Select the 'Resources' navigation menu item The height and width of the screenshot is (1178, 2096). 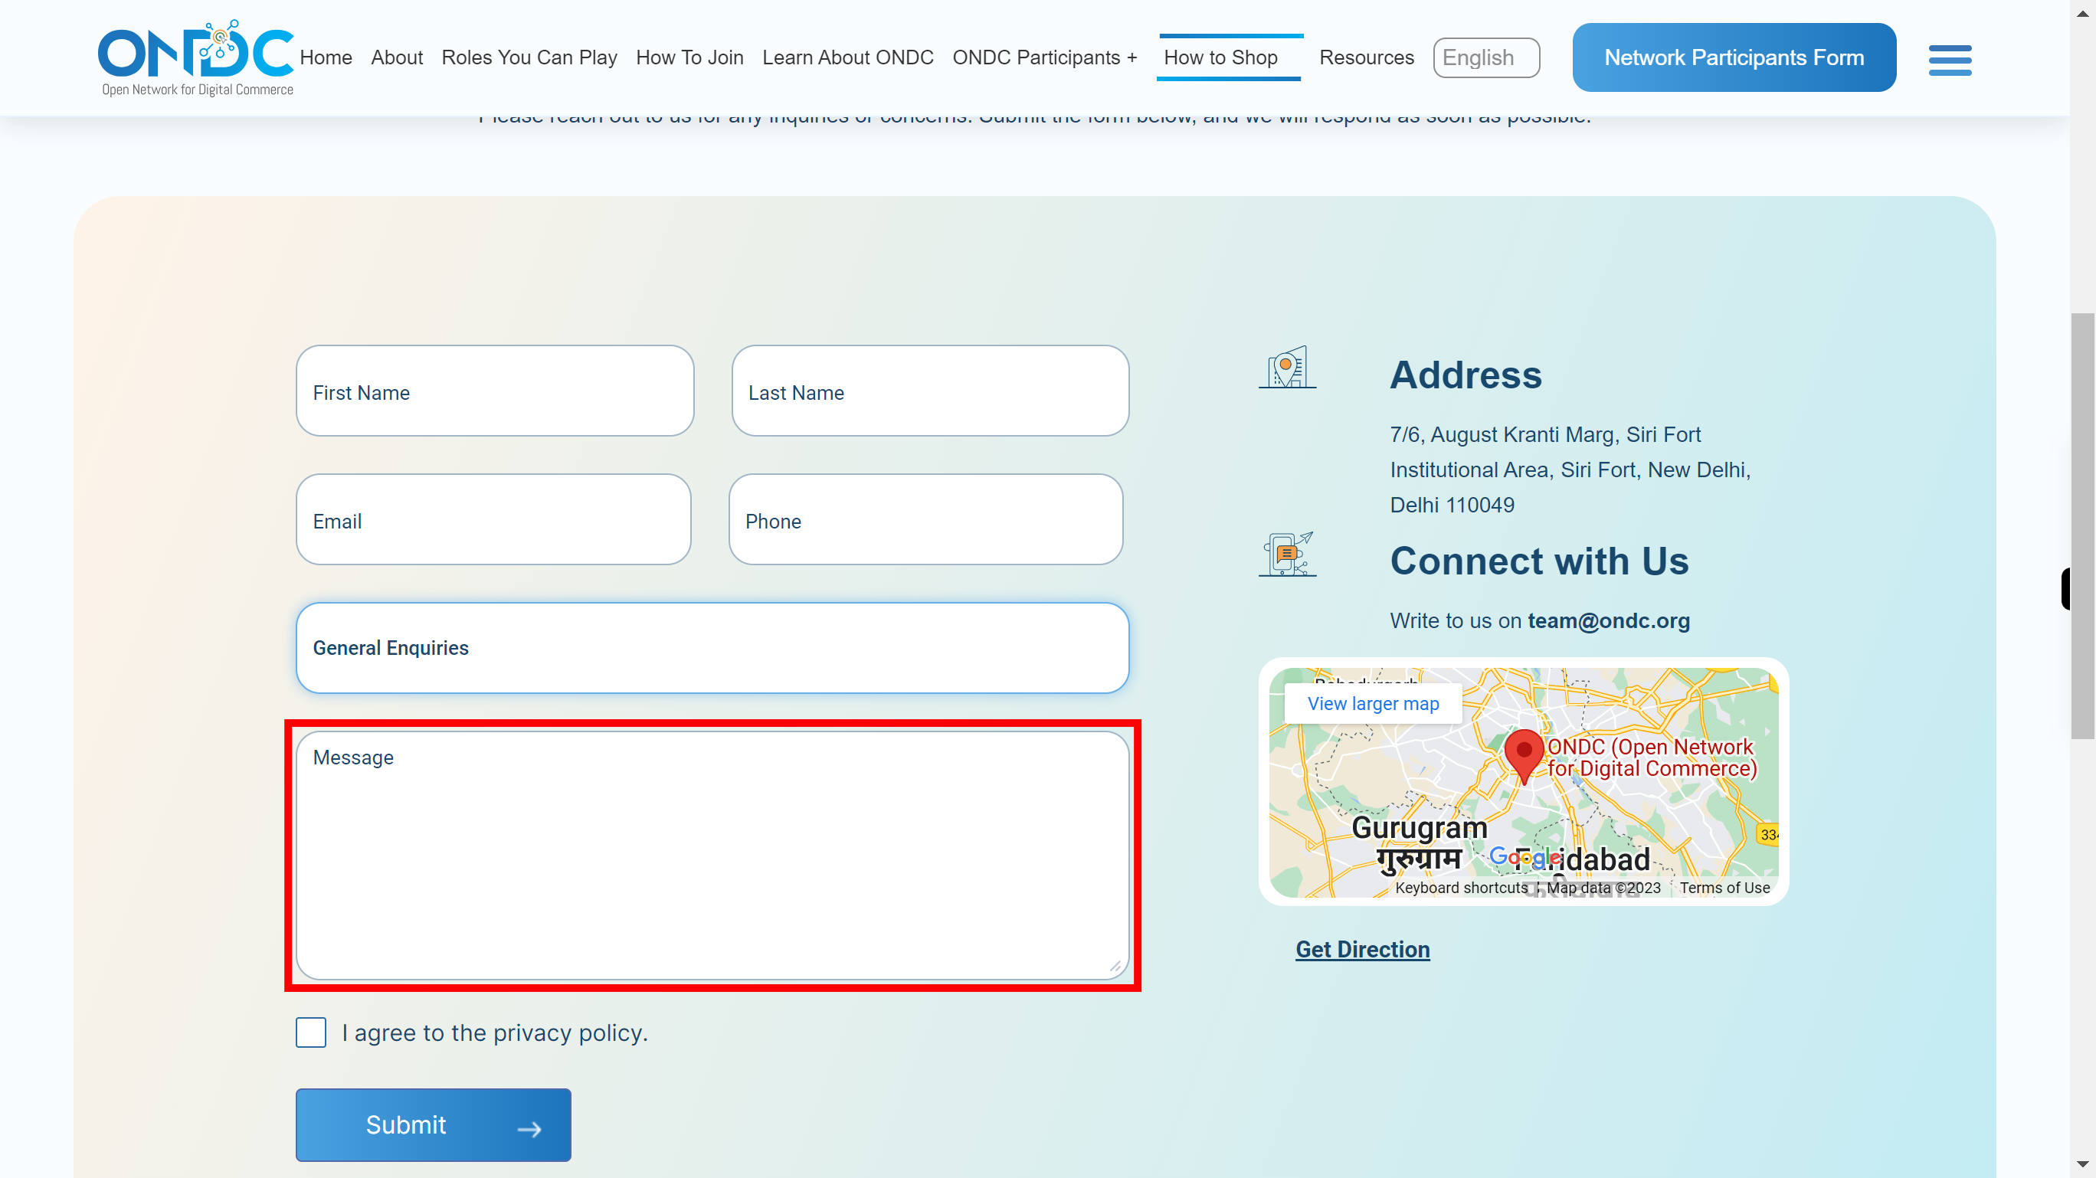(x=1366, y=57)
